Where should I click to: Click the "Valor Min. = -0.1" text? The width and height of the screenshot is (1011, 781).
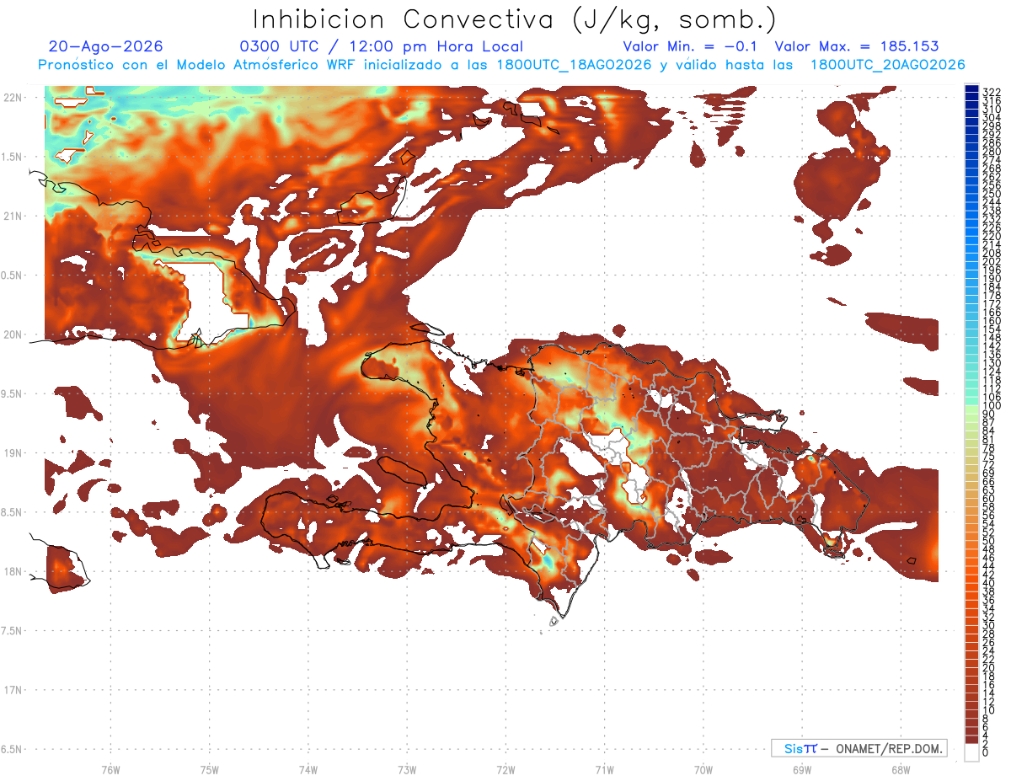[x=690, y=46]
